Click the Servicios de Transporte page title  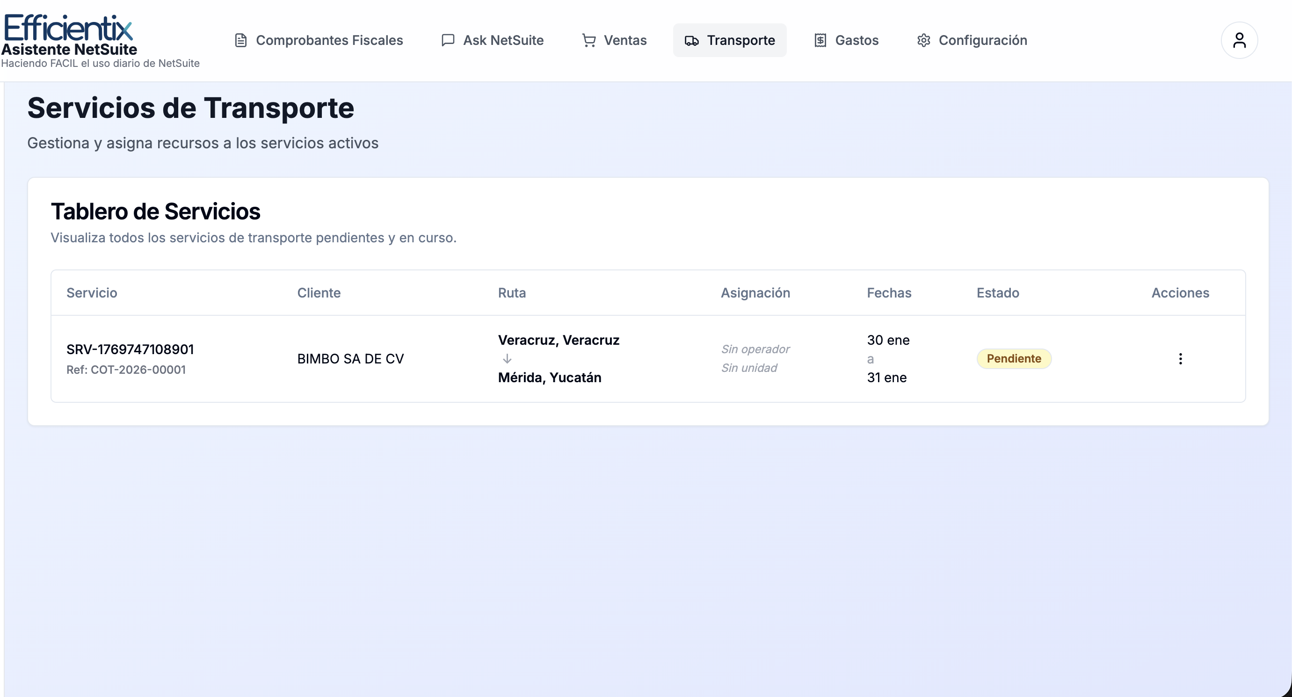(190, 108)
